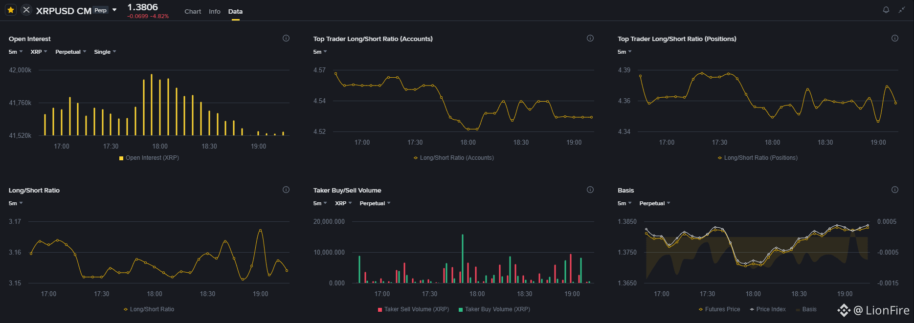Show info for Top Trader Positions ratio
The width and height of the screenshot is (914, 323).
coord(894,38)
